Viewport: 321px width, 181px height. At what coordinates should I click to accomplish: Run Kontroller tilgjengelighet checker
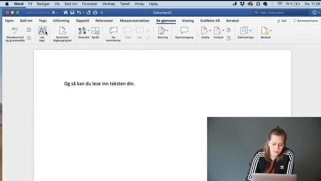click(62, 34)
